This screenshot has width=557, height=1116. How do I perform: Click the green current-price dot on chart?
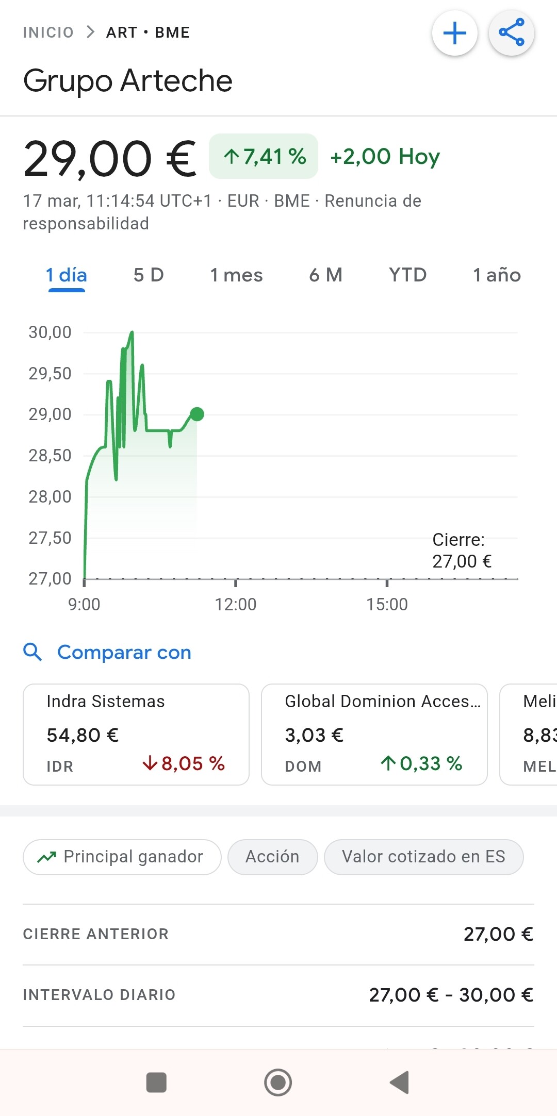[x=197, y=414]
